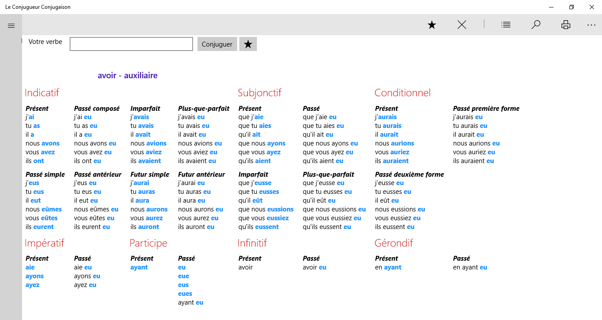Image resolution: width=602 pixels, height=320 pixels.
Task: Open the hamburger navigation menu
Action: [x=11, y=25]
